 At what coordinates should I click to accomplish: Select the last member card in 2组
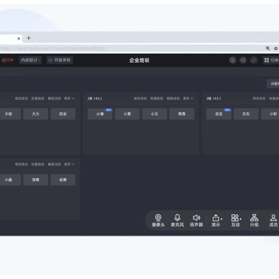(181, 114)
